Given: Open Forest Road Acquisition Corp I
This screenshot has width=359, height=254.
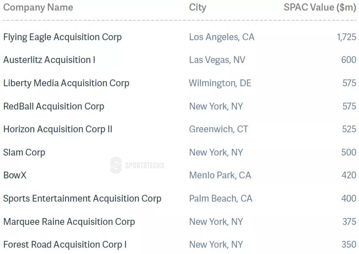Looking at the screenshot, I should coord(65,245).
